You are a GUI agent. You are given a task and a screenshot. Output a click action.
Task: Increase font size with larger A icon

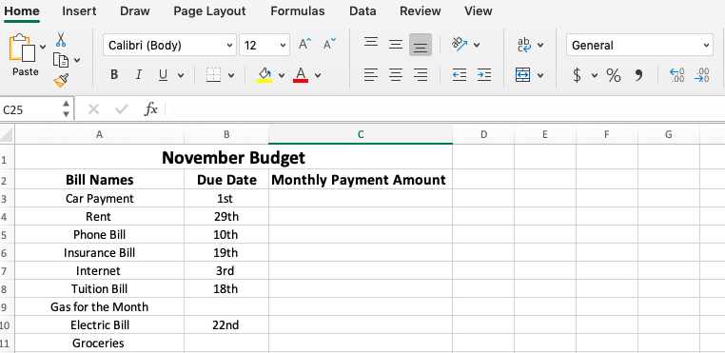pos(304,45)
